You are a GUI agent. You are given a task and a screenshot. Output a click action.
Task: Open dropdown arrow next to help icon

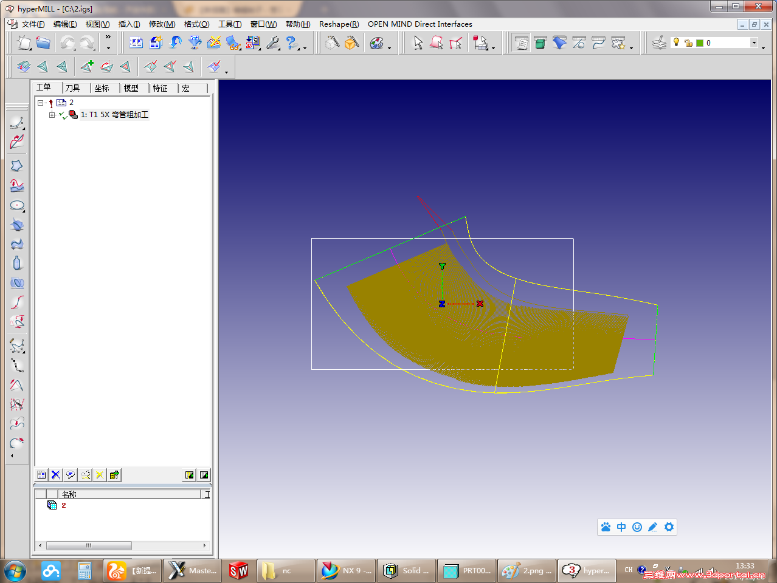305,47
